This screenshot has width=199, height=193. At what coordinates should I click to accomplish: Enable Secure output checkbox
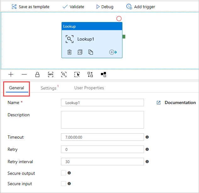click(64, 173)
